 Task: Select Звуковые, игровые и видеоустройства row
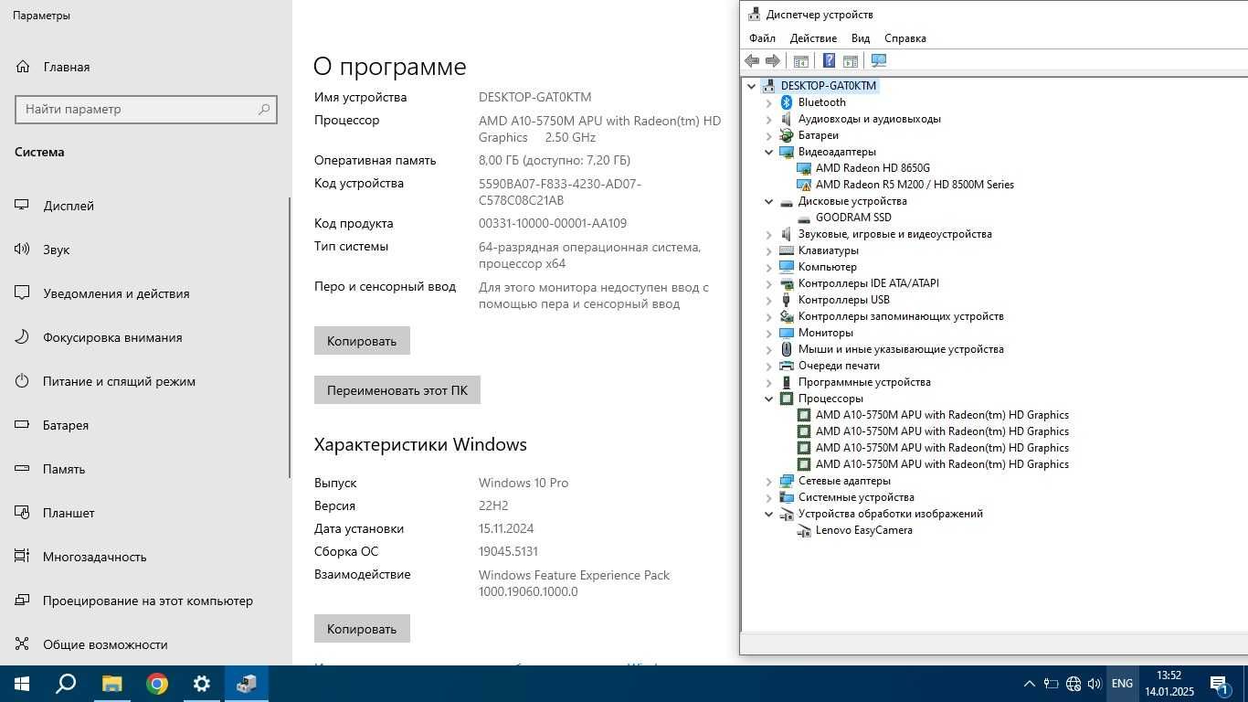click(894, 234)
